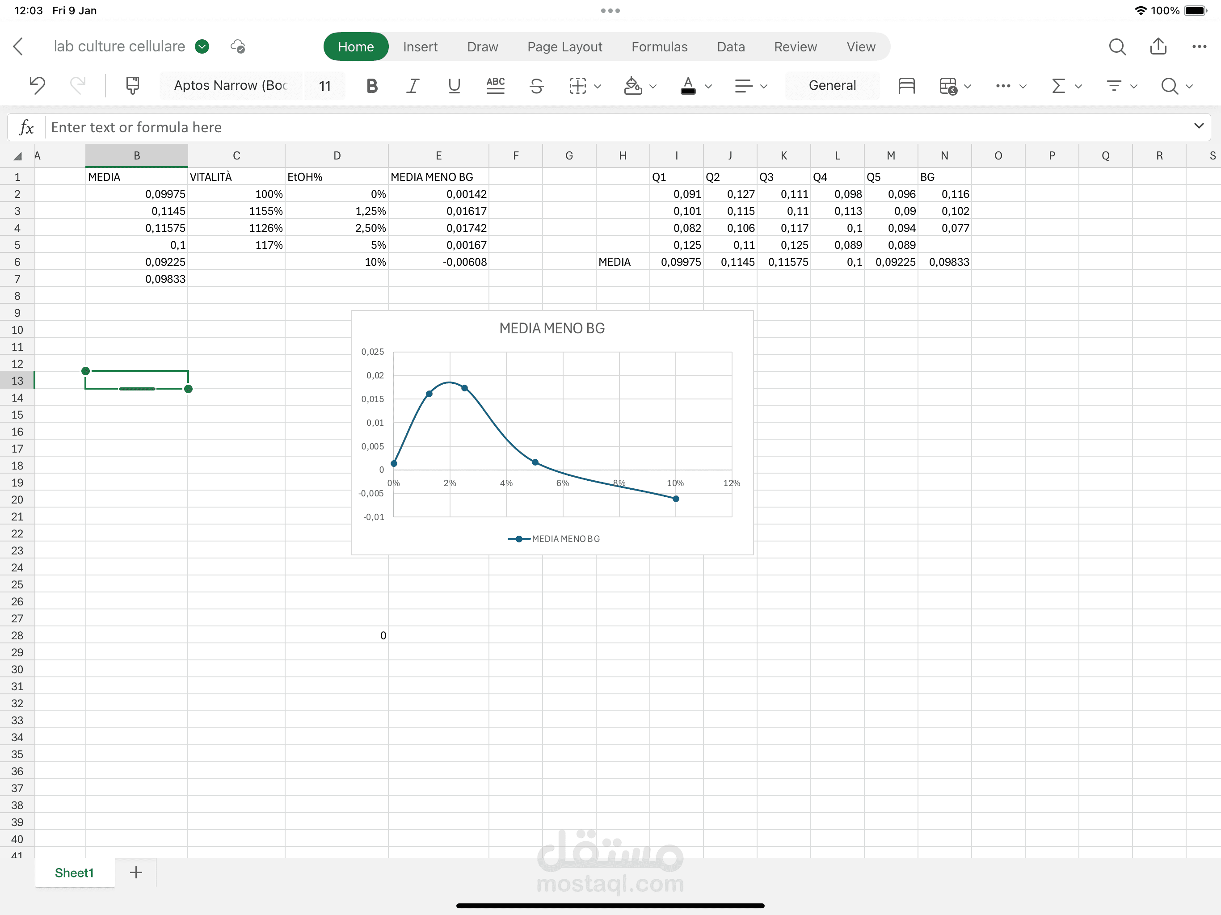The image size is (1221, 915).
Task: Open the Page Layout tab
Action: pos(564,47)
